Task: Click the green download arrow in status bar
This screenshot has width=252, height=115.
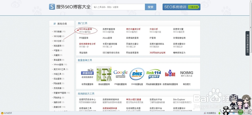Action: coord(219,113)
